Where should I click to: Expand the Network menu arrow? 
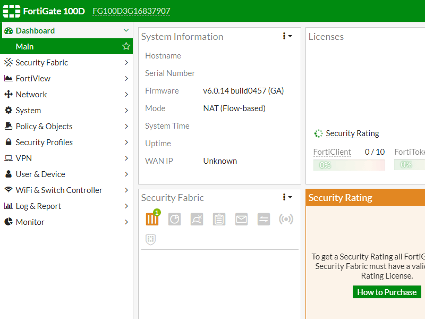(126, 95)
